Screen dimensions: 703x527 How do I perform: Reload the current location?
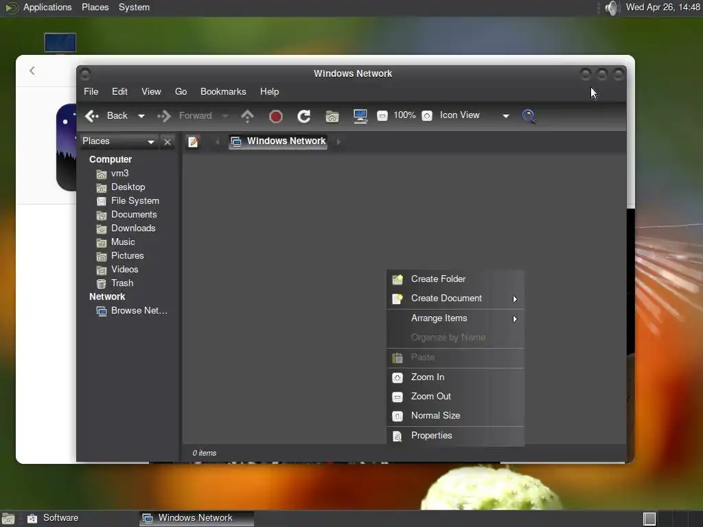(304, 117)
